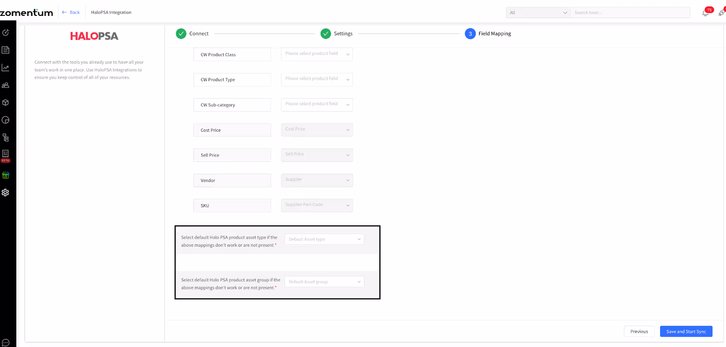The height and width of the screenshot is (347, 726).
Task: Click the Sell Price source field
Action: point(232,155)
